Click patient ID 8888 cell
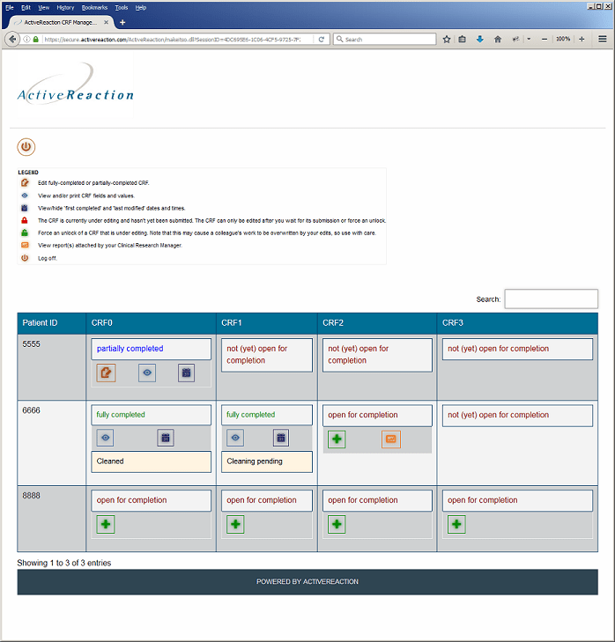The height and width of the screenshot is (642, 615). pyautogui.click(x=52, y=519)
